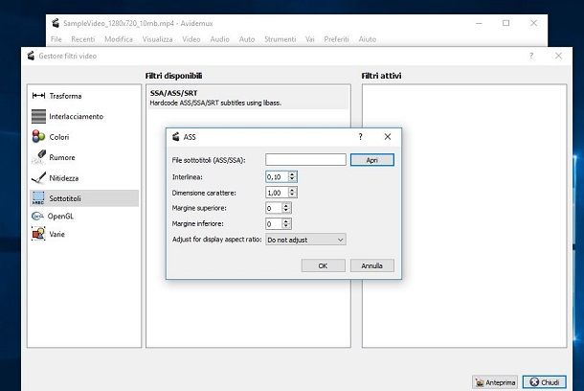The width and height of the screenshot is (584, 391).
Task: Decrease the Interlinea value with down arrow
Action: click(x=292, y=179)
